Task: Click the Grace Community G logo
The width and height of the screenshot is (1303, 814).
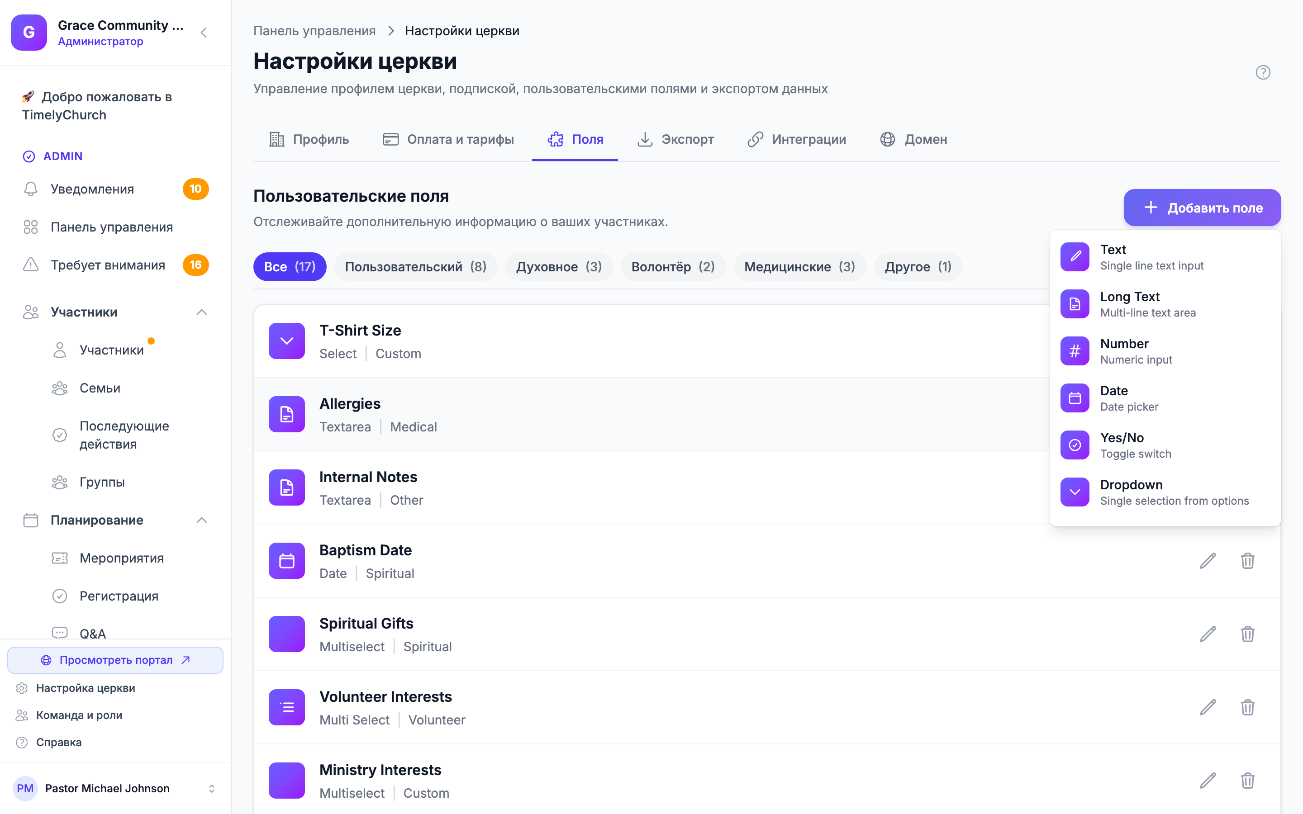Action: (29, 32)
